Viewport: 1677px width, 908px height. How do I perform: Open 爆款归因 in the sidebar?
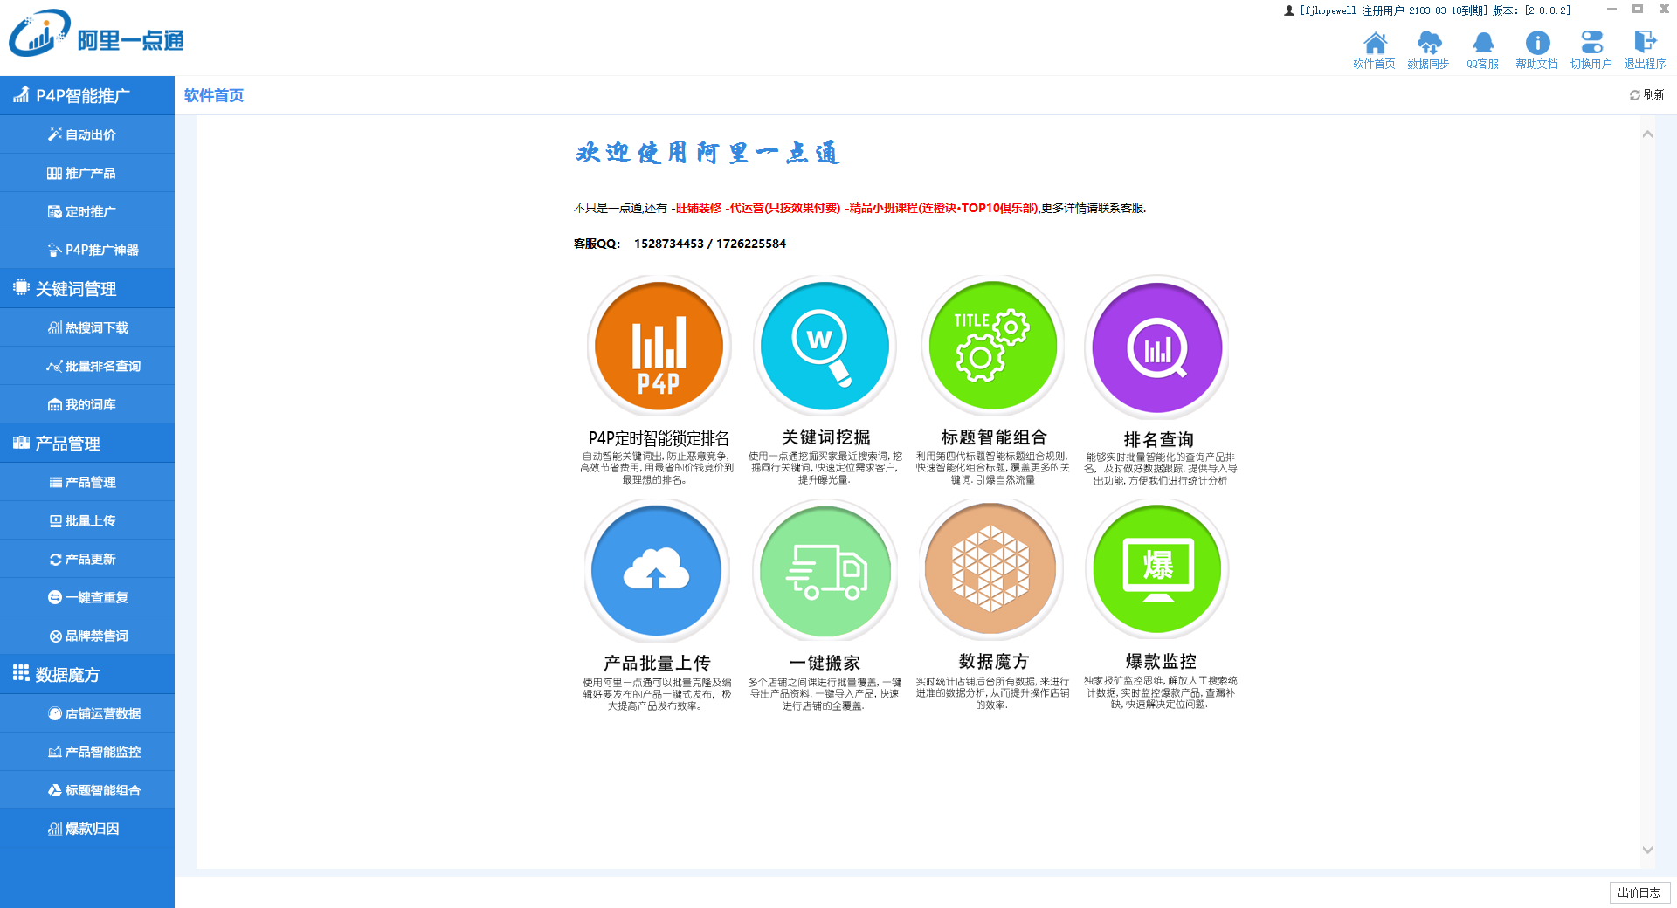point(87,829)
